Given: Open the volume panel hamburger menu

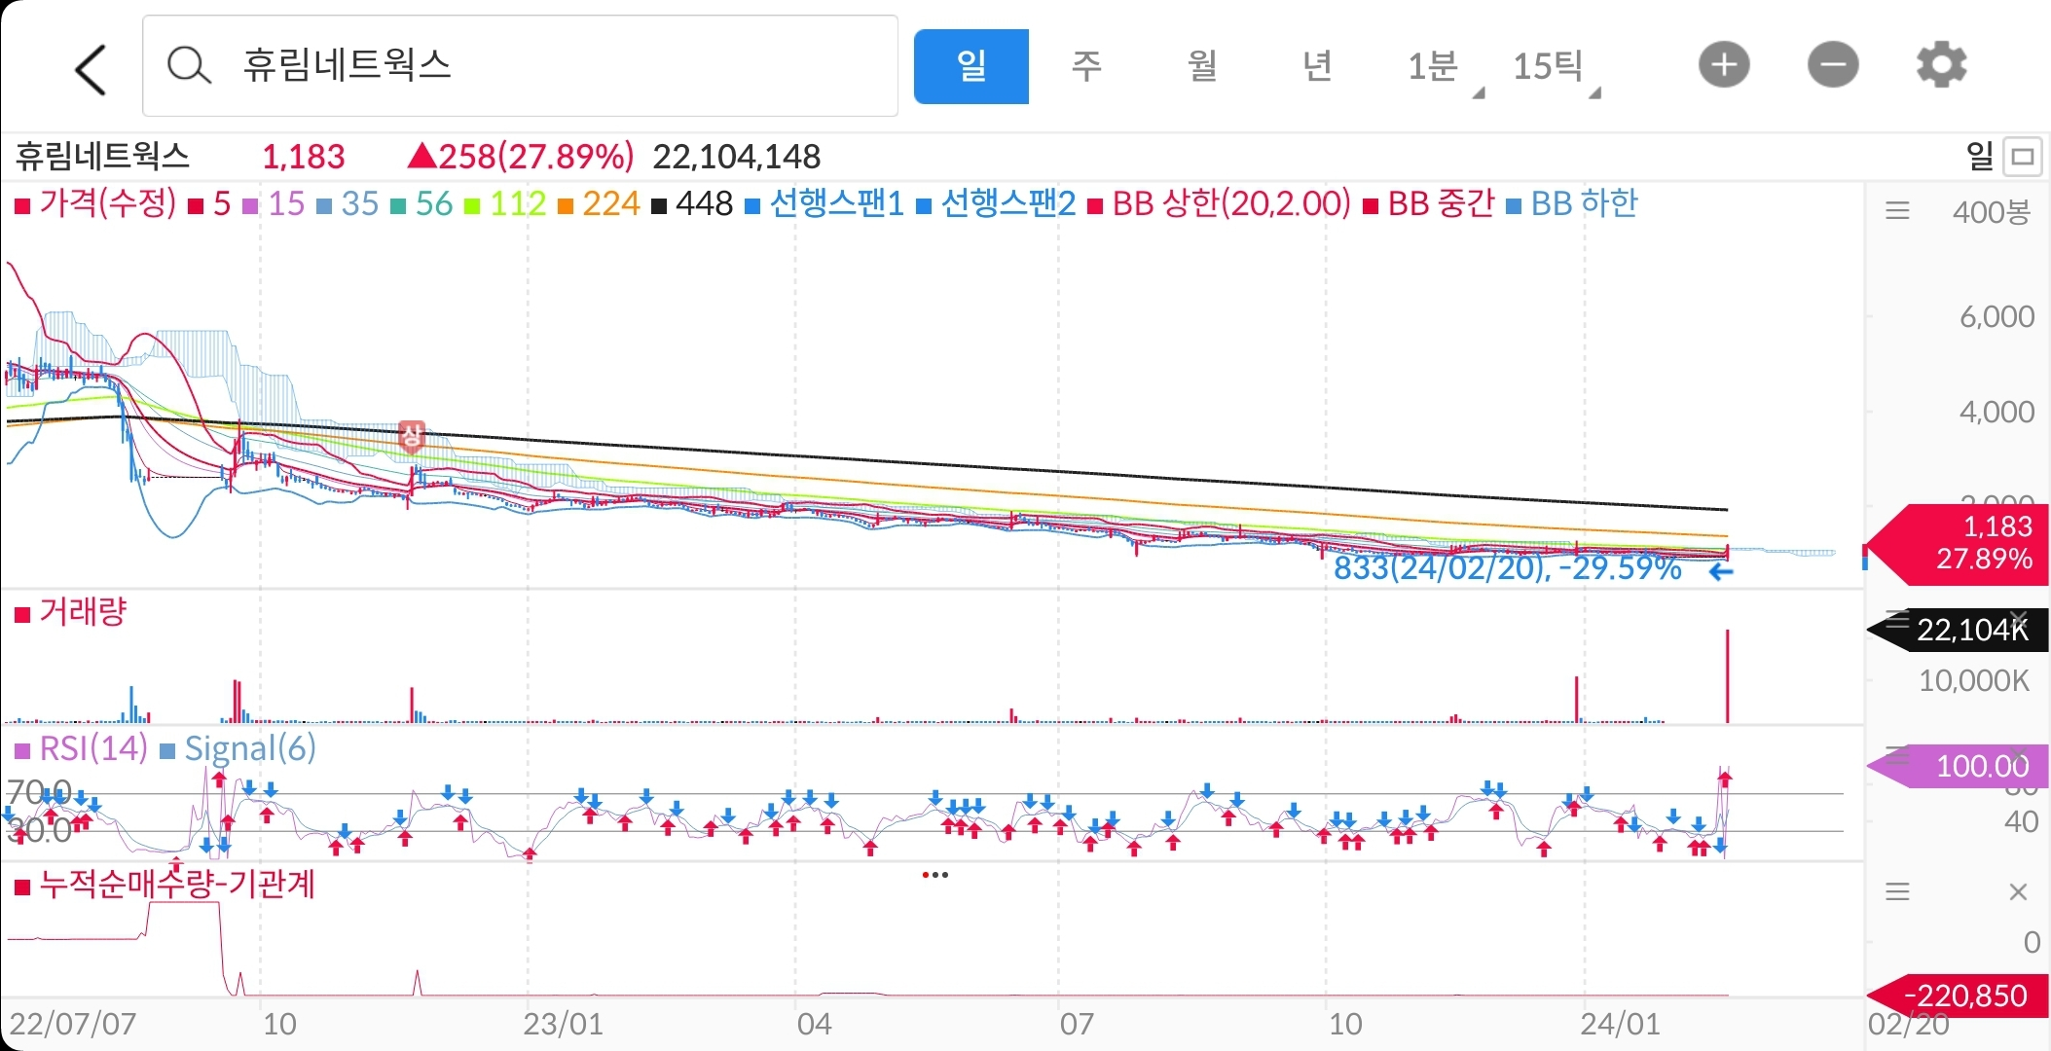Looking at the screenshot, I should [1897, 619].
